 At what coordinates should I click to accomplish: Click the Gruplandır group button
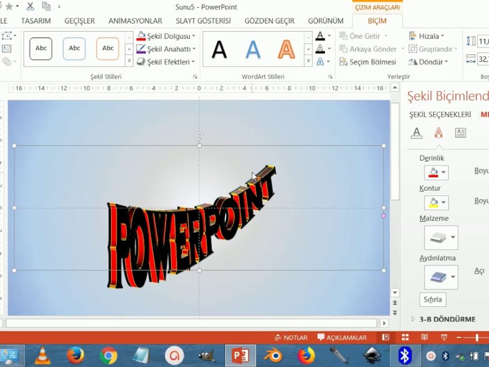pyautogui.click(x=433, y=49)
